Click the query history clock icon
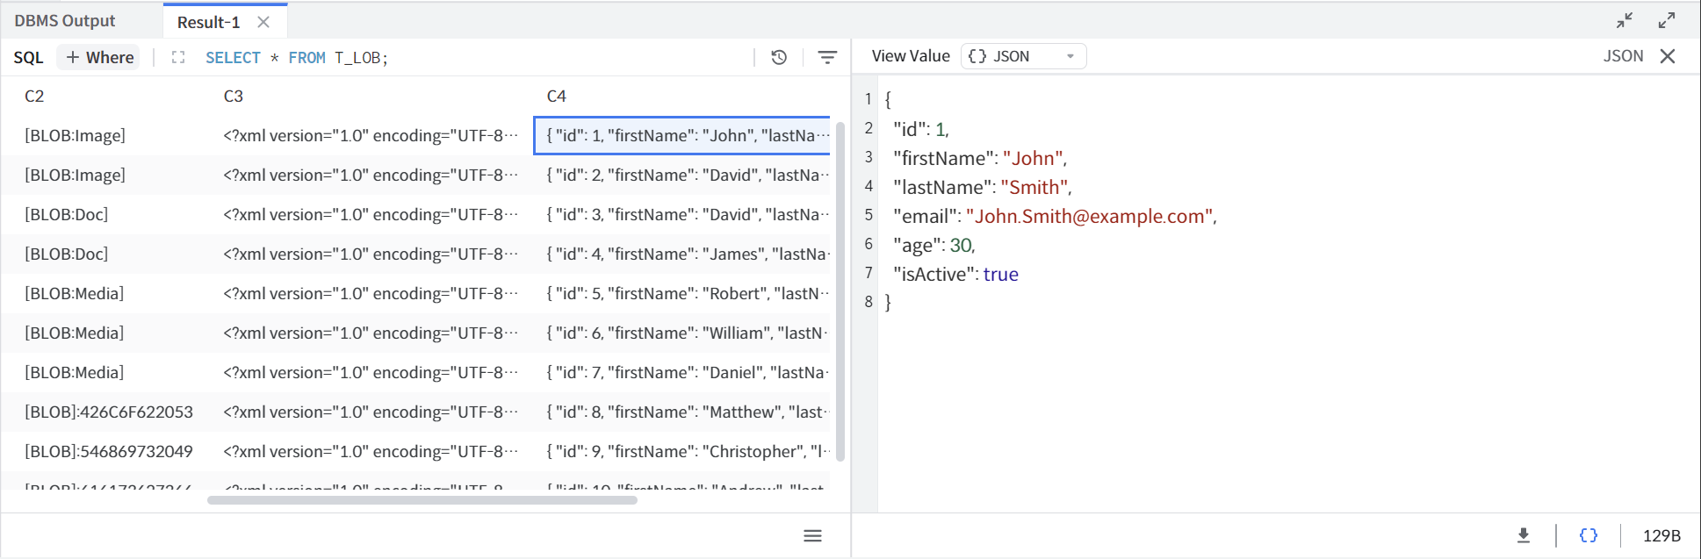The width and height of the screenshot is (1701, 559). (x=779, y=58)
